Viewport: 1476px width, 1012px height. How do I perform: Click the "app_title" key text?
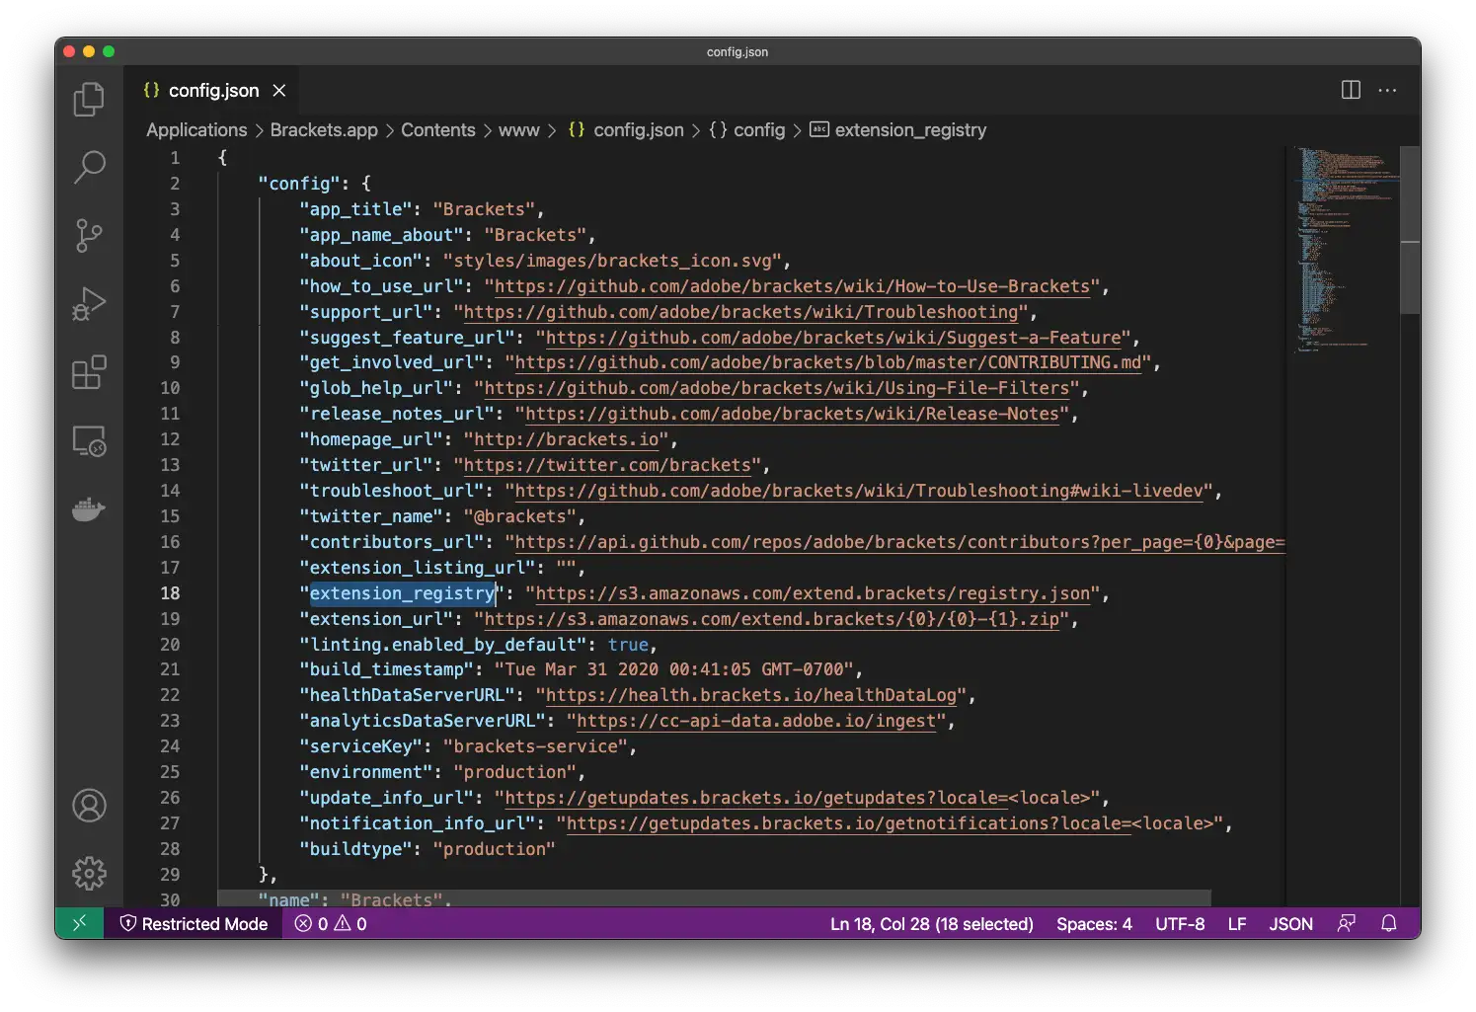tap(355, 209)
